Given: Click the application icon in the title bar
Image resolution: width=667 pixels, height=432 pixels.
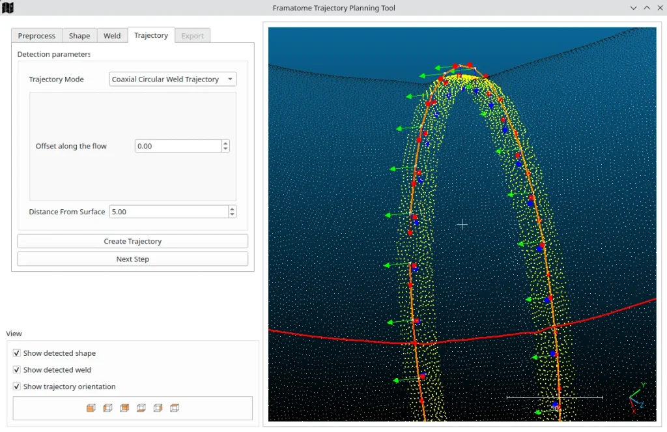Looking at the screenshot, I should tap(8, 8).
